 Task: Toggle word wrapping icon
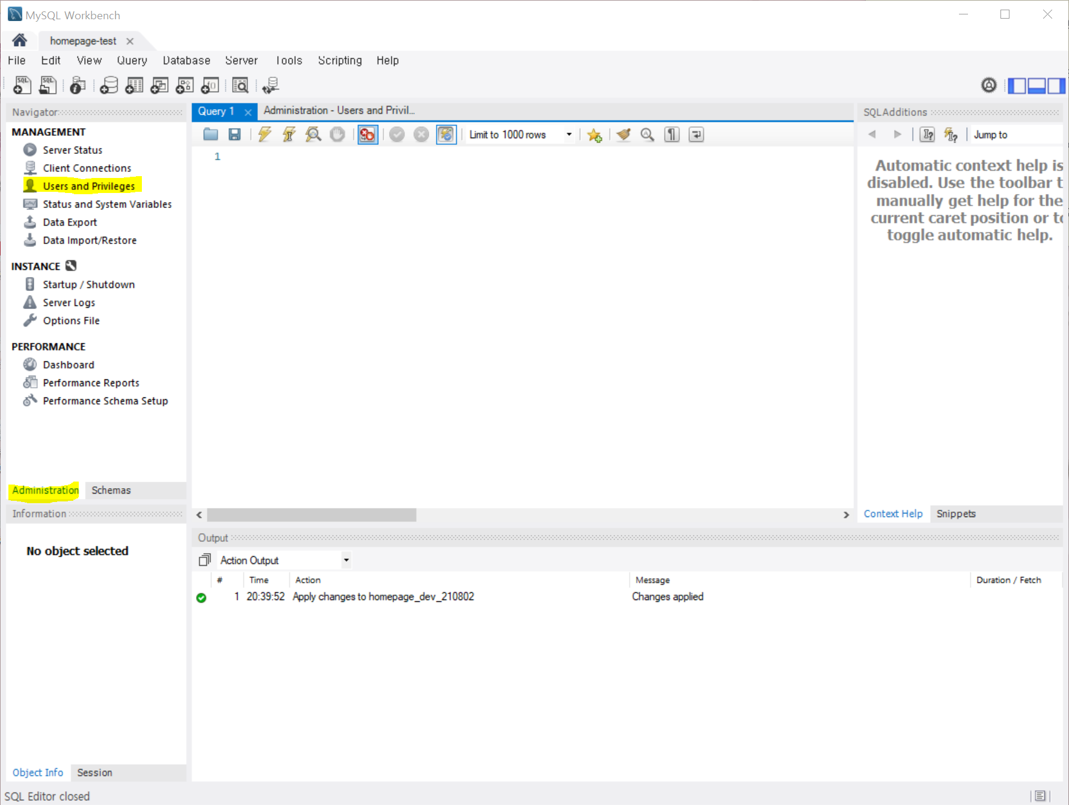696,135
